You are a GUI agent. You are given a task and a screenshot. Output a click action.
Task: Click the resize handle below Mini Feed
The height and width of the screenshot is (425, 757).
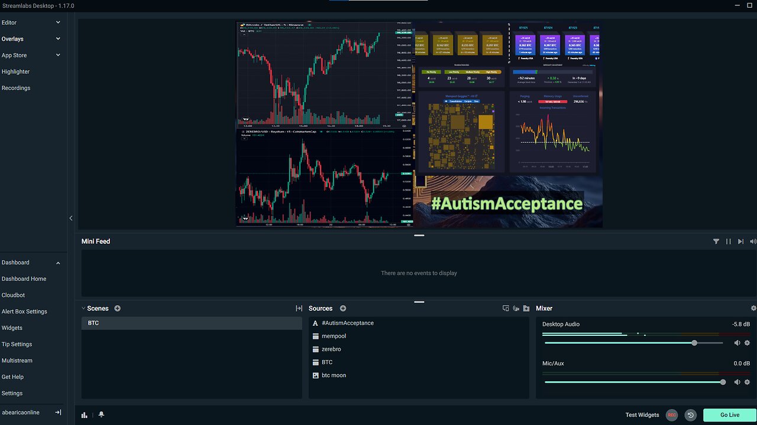coord(419,302)
